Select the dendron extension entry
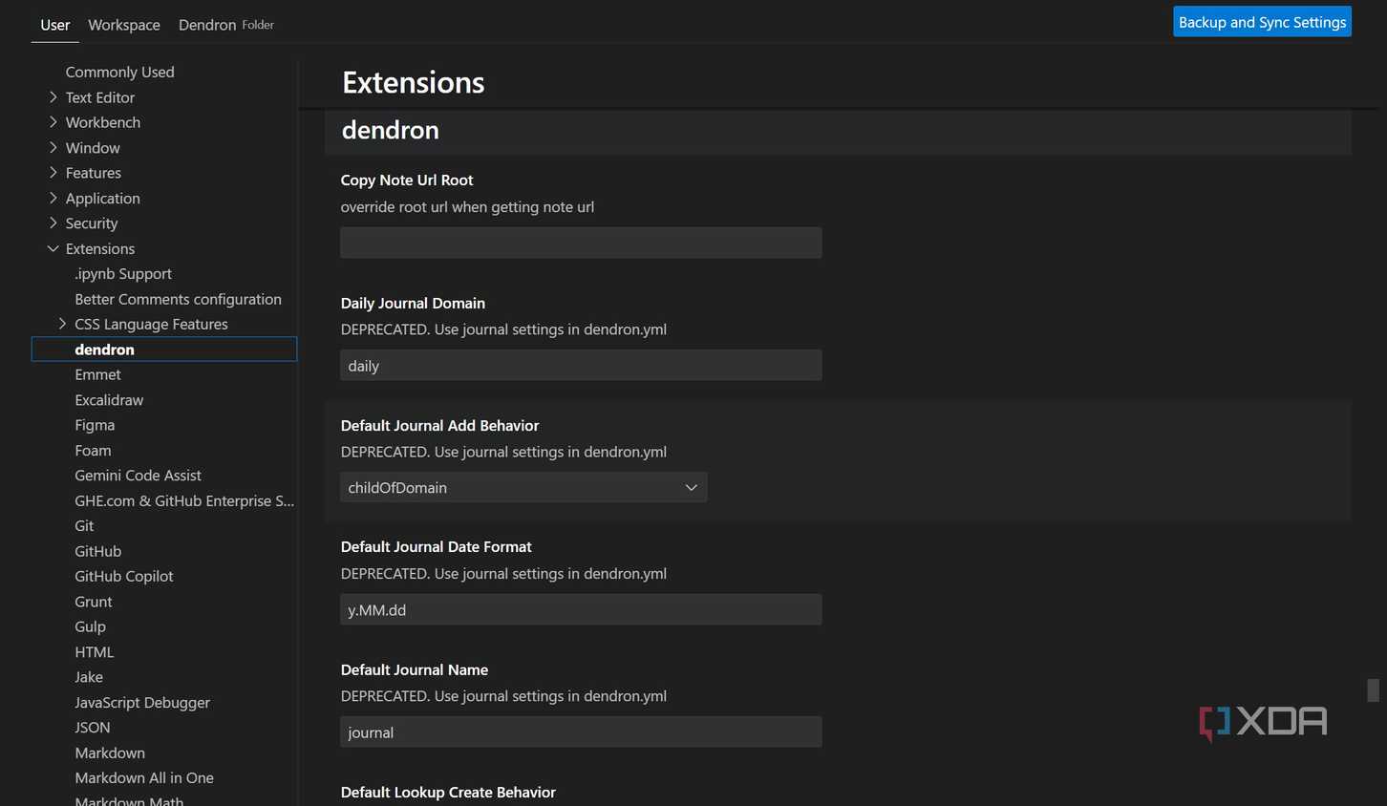Viewport: 1387px width, 806px height. pos(164,350)
